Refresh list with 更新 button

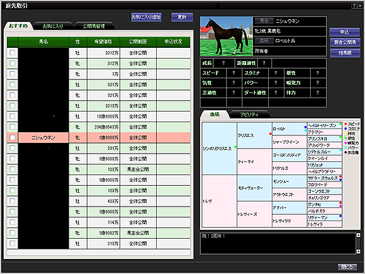[182, 17]
